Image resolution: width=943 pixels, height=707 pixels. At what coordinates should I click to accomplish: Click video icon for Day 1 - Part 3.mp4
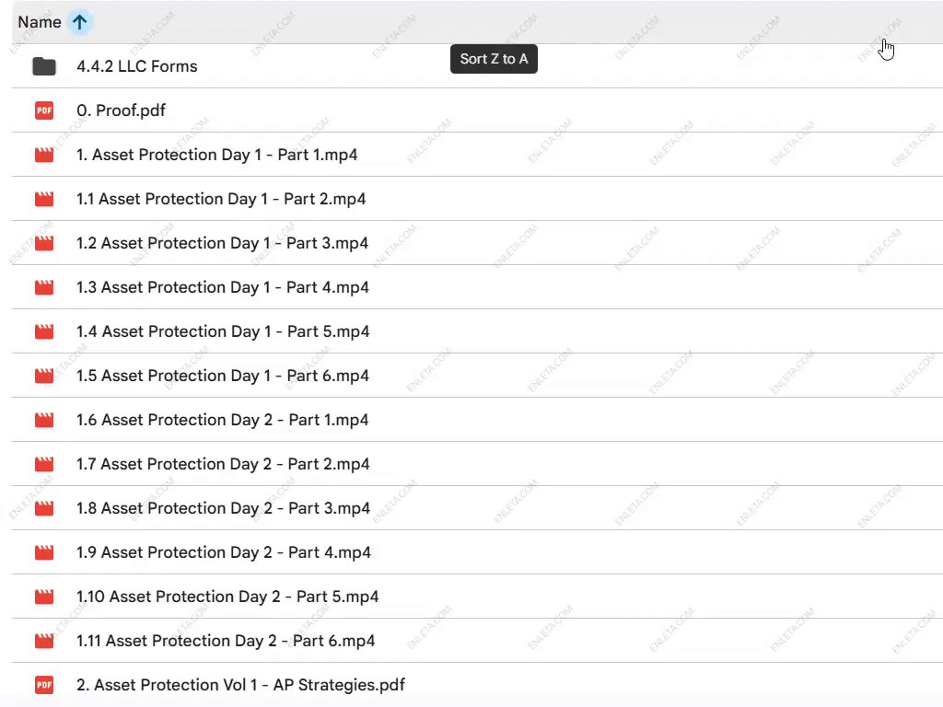[43, 243]
